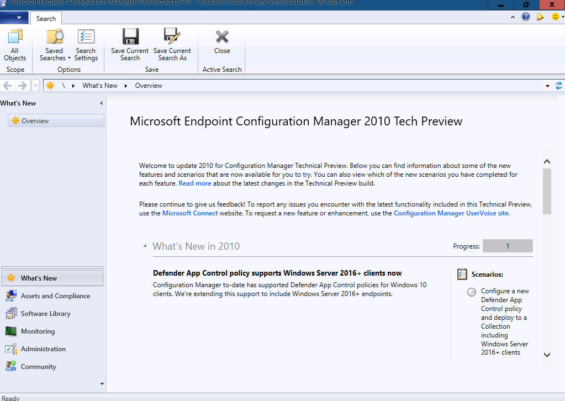This screenshot has height=401, width=565.
Task: Click the Administration workspace icon
Action: pos(11,349)
